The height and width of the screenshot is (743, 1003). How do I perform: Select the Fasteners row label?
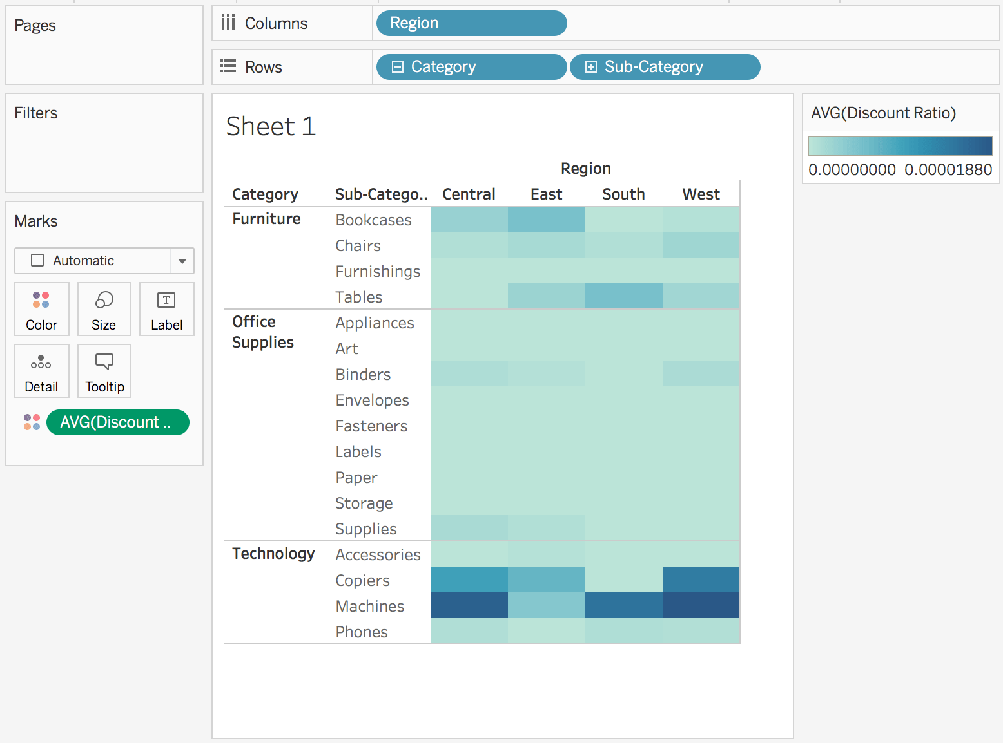coord(371,426)
